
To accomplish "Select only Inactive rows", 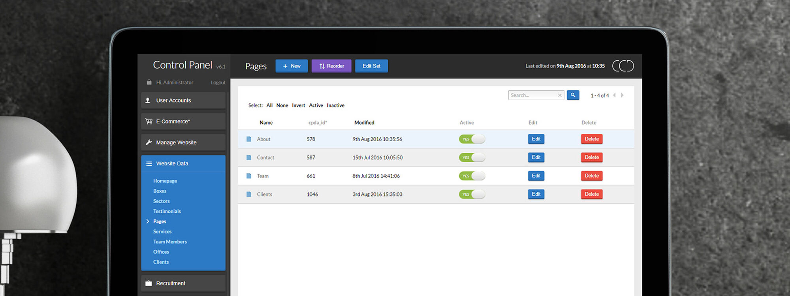I will tap(336, 105).
